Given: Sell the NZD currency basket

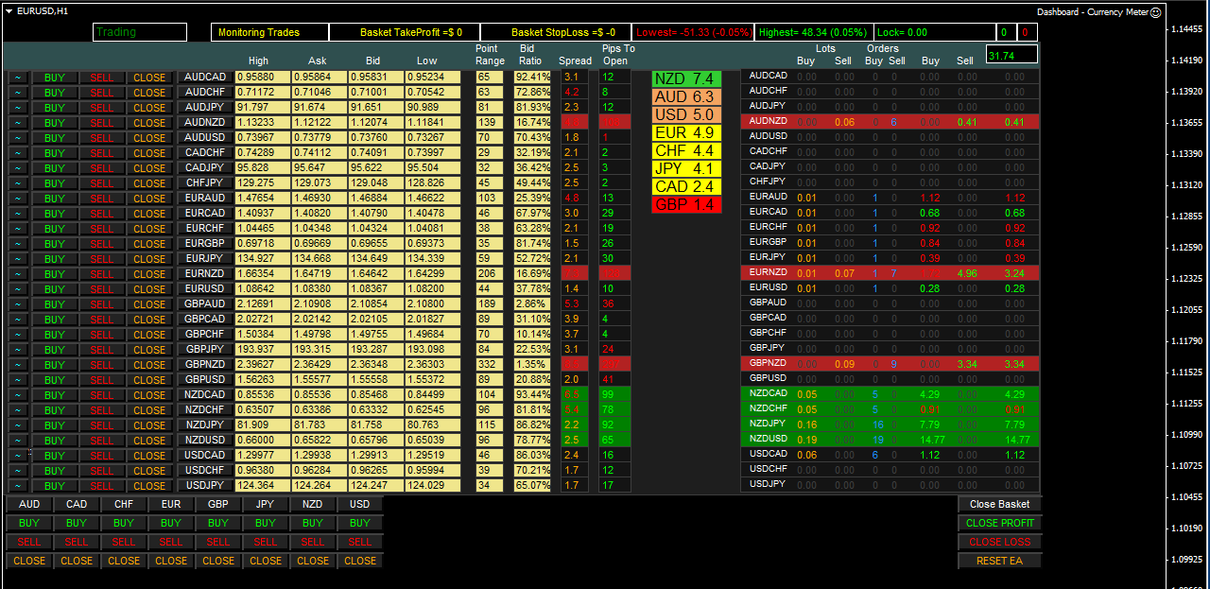Looking at the screenshot, I should pos(313,542).
